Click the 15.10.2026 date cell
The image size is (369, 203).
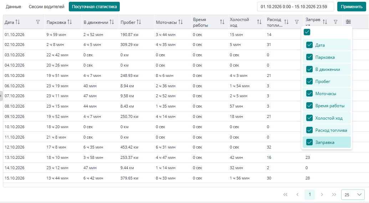[14, 178]
